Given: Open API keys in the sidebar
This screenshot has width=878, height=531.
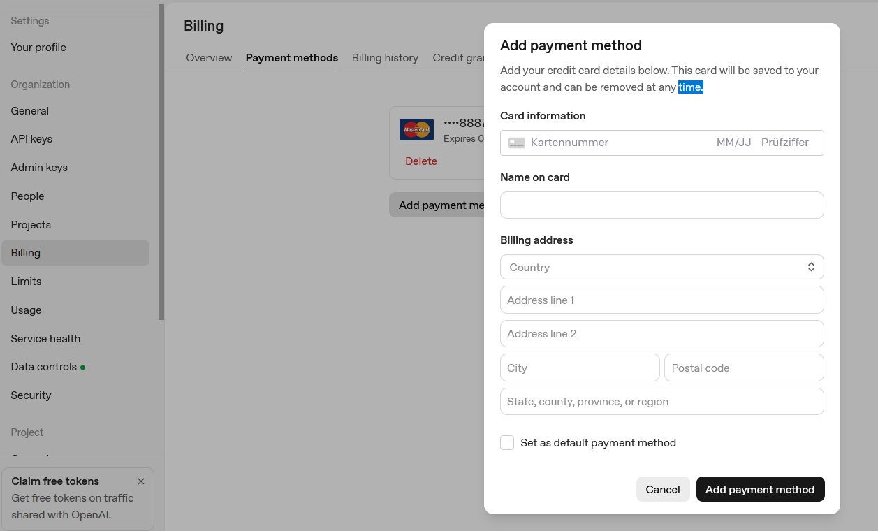Looking at the screenshot, I should tap(31, 139).
